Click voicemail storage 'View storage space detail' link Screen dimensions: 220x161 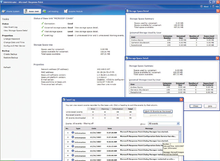click(86, 28)
